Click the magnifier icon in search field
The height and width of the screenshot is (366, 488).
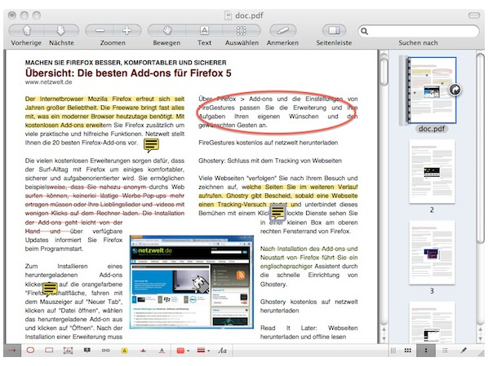point(365,31)
